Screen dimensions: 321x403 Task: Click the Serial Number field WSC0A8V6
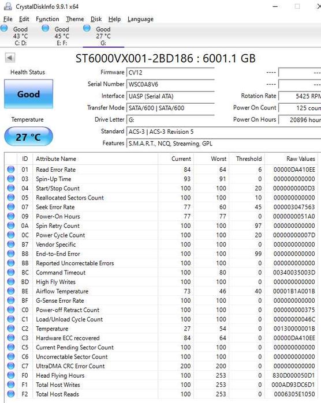[170, 84]
